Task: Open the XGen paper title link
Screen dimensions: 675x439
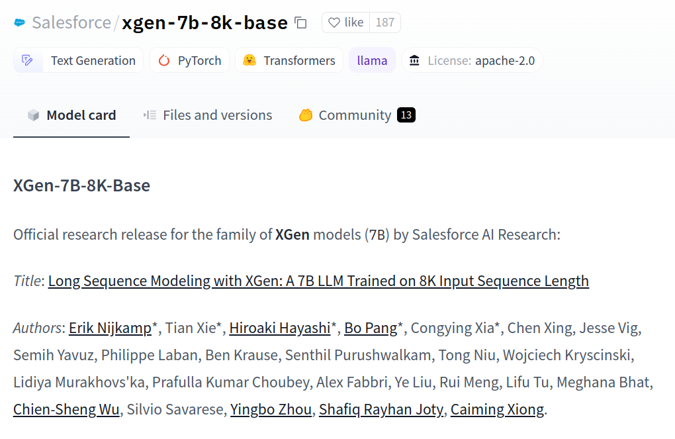Action: [318, 280]
